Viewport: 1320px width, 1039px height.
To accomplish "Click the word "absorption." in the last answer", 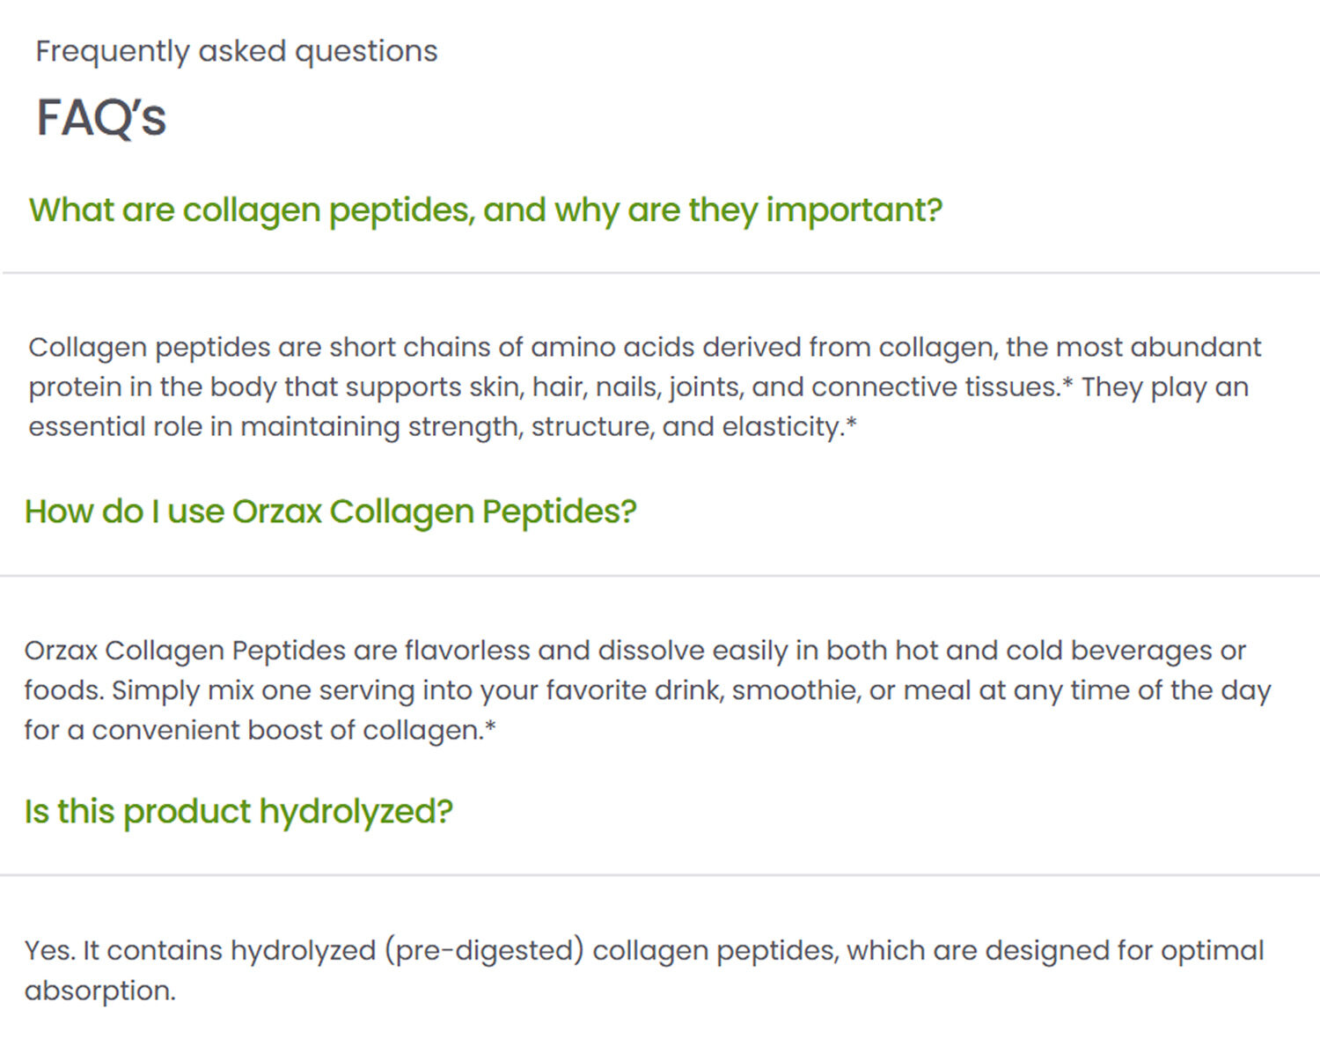I will coord(100,991).
